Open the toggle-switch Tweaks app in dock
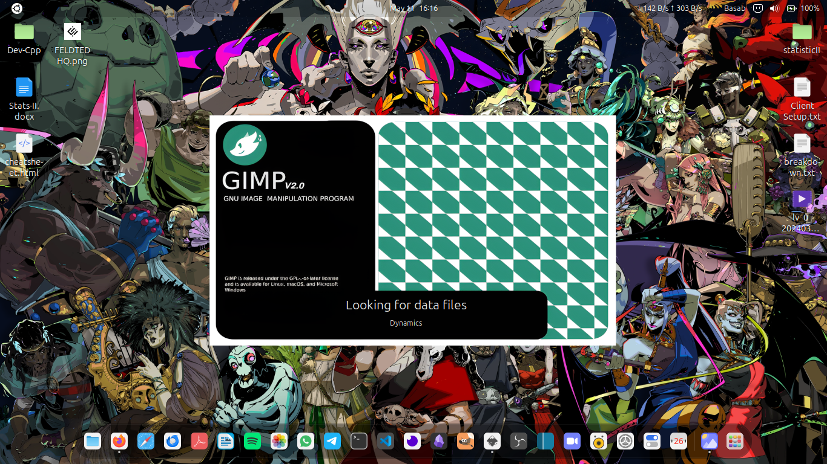The image size is (827, 464). pos(652,442)
